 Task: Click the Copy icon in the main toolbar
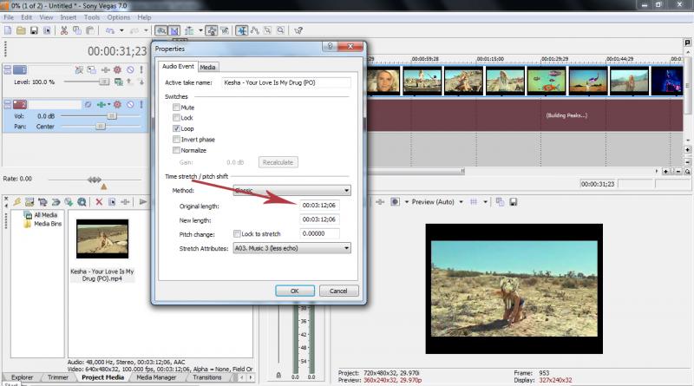point(77,30)
